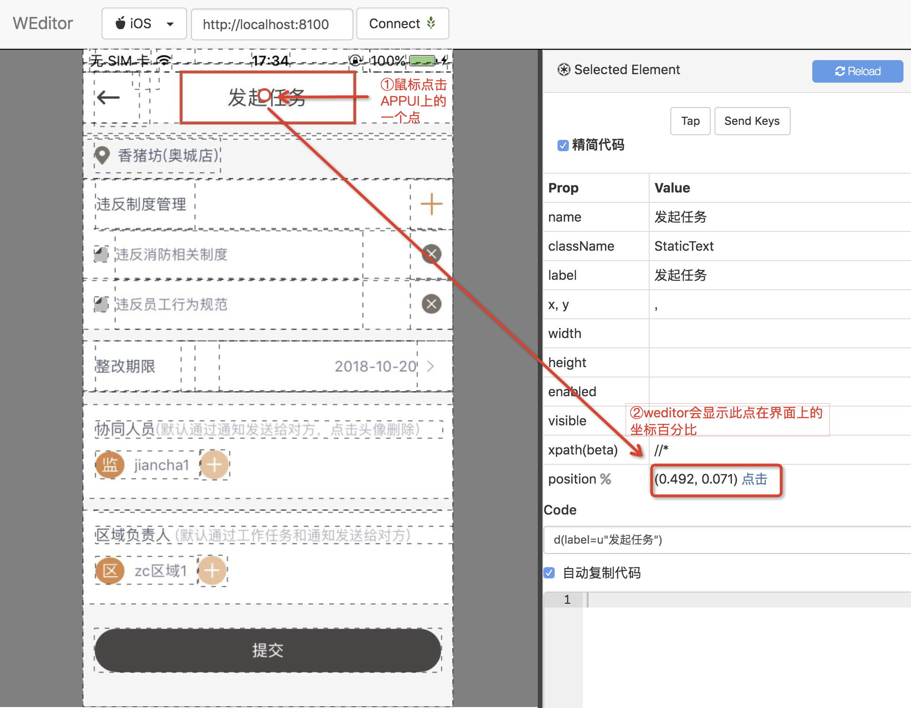Click the orange 监 avatar

110,465
